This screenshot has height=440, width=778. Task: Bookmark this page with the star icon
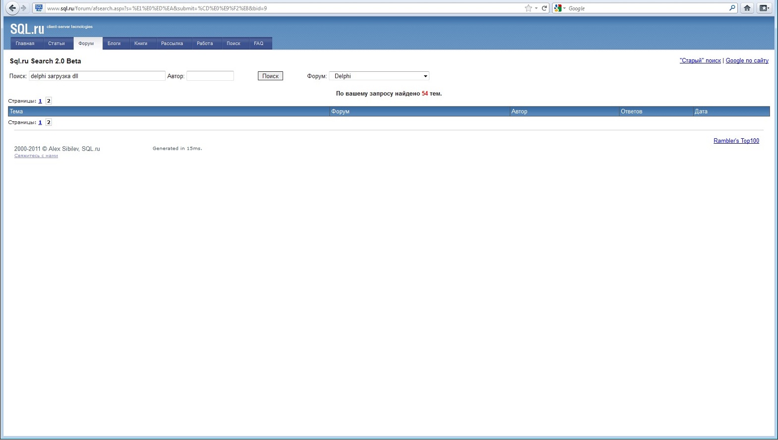click(528, 8)
